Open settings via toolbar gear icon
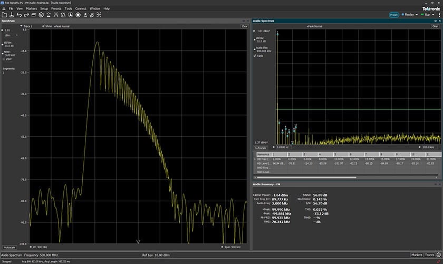This screenshot has width=443, height=264. 41,15
